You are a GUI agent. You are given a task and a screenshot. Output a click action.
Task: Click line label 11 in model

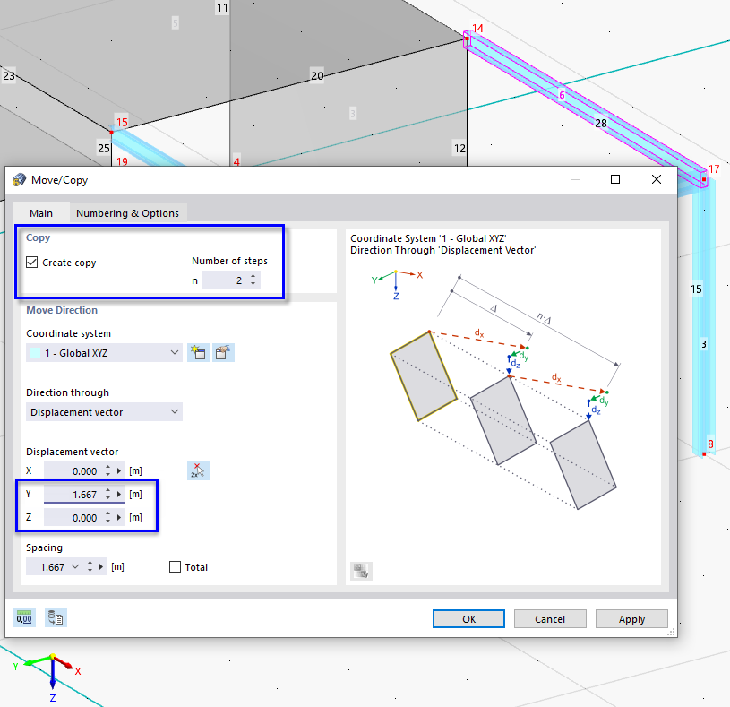(x=222, y=7)
